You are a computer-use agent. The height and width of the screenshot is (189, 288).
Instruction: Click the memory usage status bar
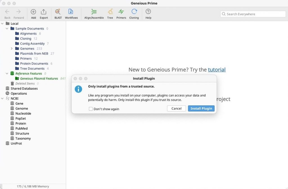pyautogui.click(x=33, y=186)
